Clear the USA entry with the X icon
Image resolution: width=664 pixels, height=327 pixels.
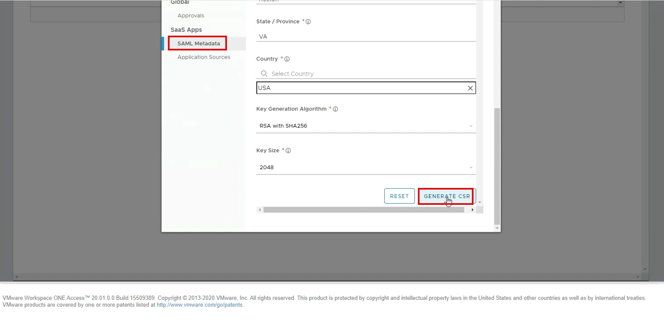tap(470, 88)
